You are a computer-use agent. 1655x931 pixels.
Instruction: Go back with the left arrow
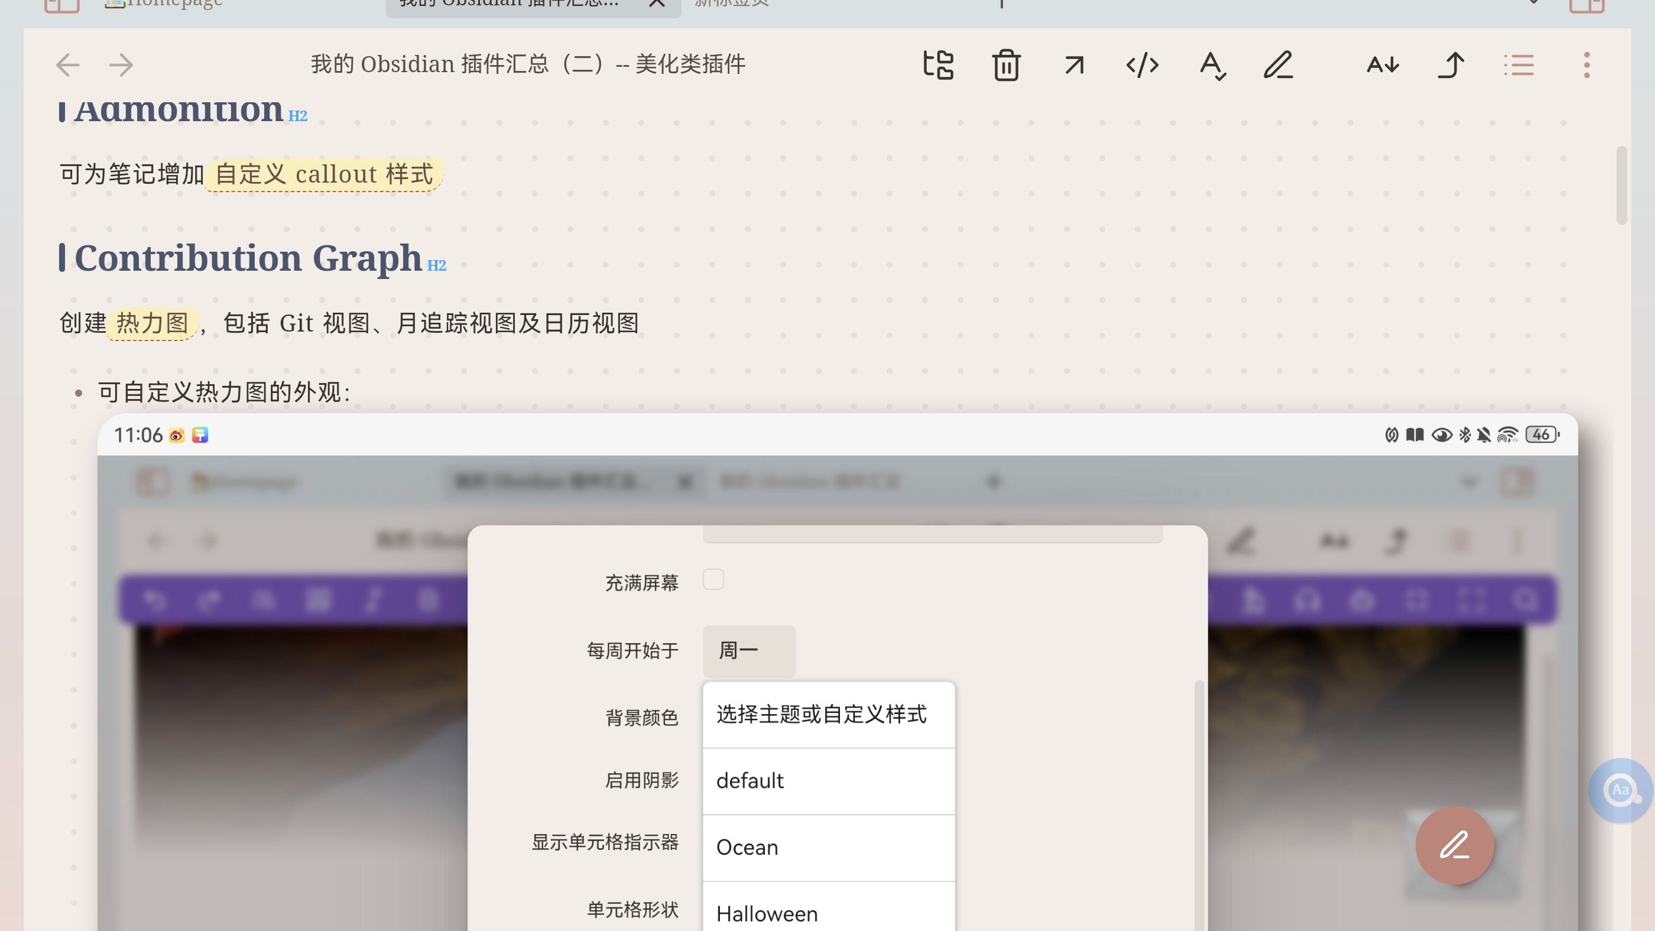(67, 65)
